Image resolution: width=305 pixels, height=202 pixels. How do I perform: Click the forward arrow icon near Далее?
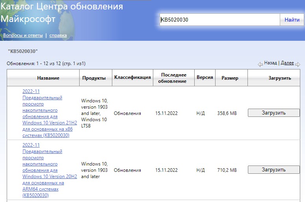[x=298, y=64]
